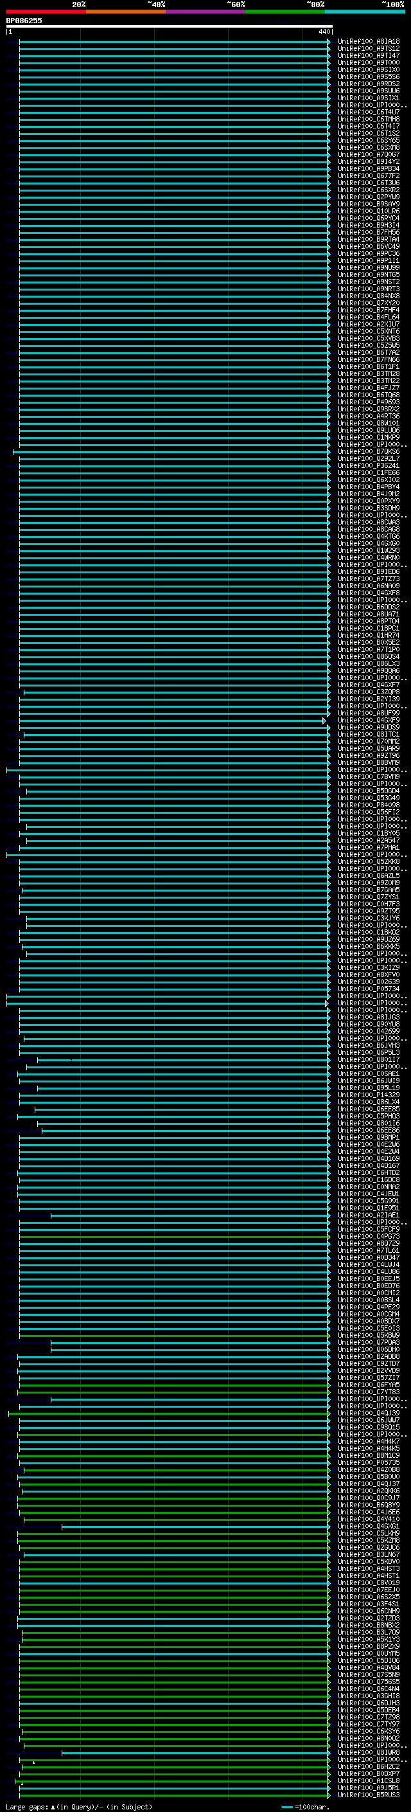Select hit label UniRef100_A8XFV0
Viewport: 411px width, 1812px height.
[x=368, y=974]
